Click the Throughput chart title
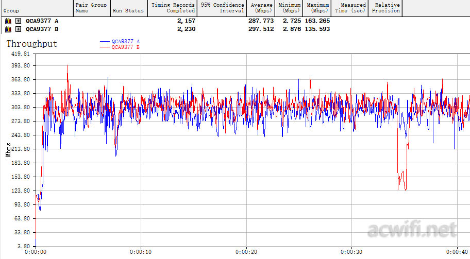The image size is (470, 259). 32,44
